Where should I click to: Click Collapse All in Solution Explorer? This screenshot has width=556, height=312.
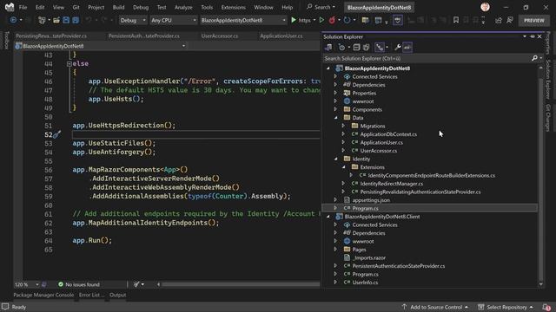[x=356, y=47]
